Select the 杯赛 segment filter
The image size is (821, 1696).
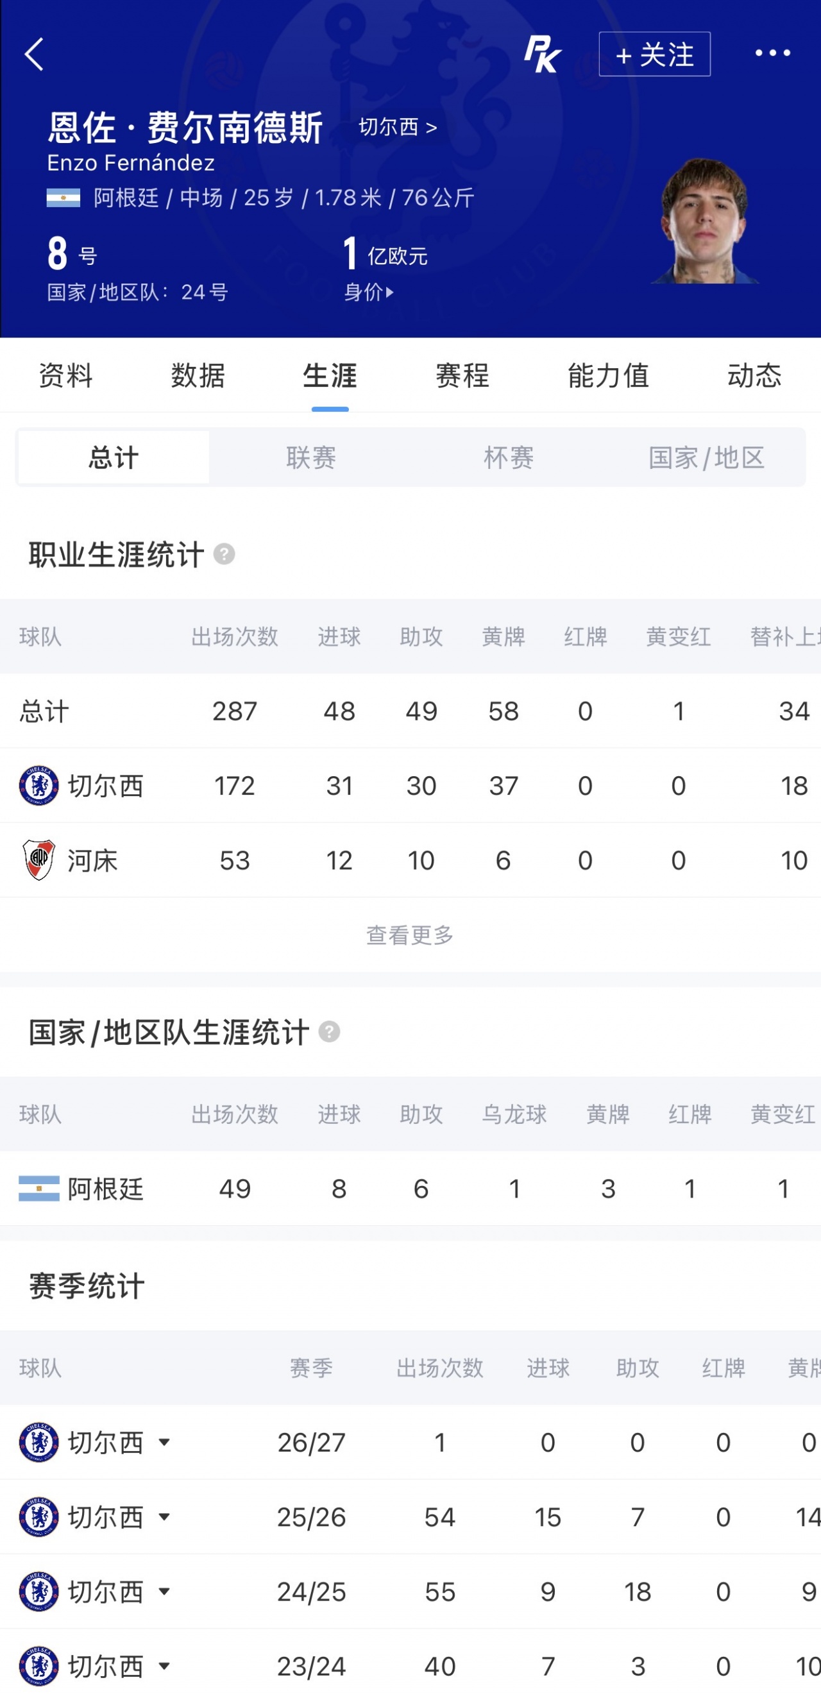coord(509,457)
